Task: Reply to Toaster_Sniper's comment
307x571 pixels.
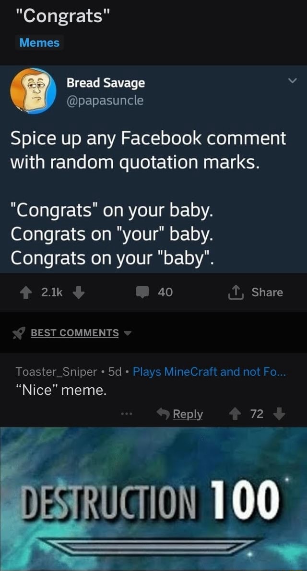Action: 180,414
